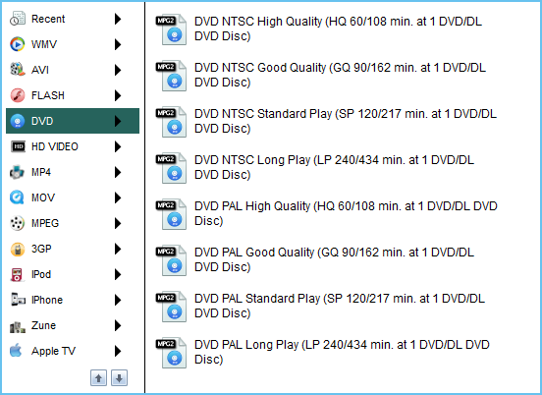Click the Recent clock-document icon
This screenshot has height=395, width=542.
pos(18,19)
